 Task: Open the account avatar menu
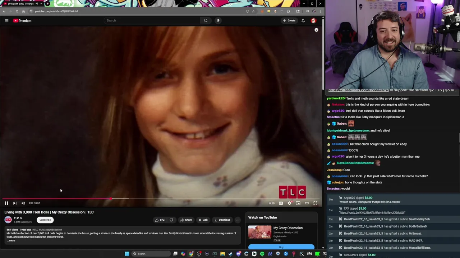point(313,20)
